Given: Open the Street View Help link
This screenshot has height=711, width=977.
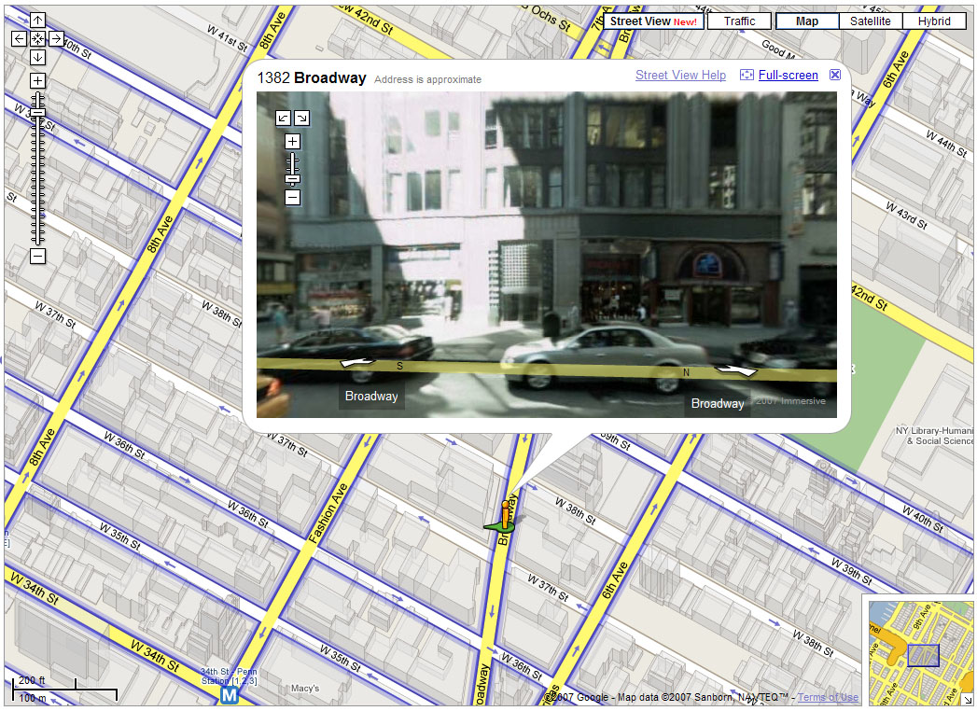Looking at the screenshot, I should point(680,75).
